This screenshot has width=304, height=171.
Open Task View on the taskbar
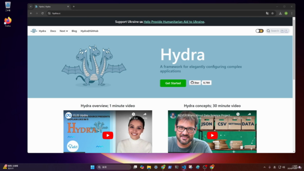[135, 167]
